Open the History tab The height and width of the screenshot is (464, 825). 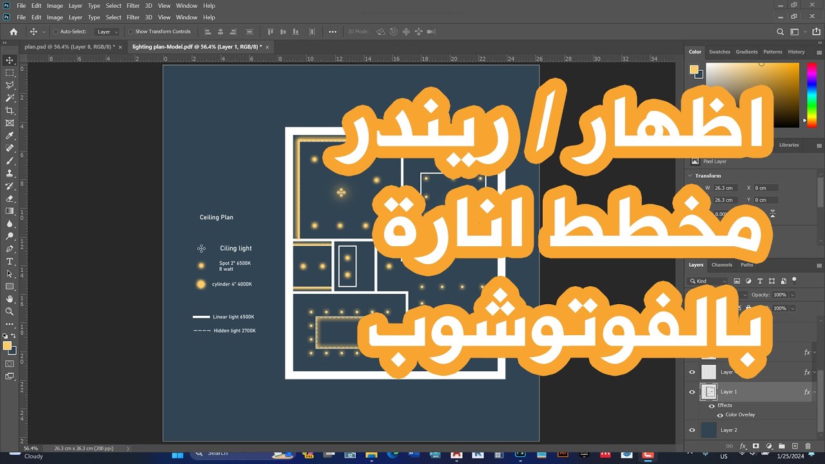(796, 52)
